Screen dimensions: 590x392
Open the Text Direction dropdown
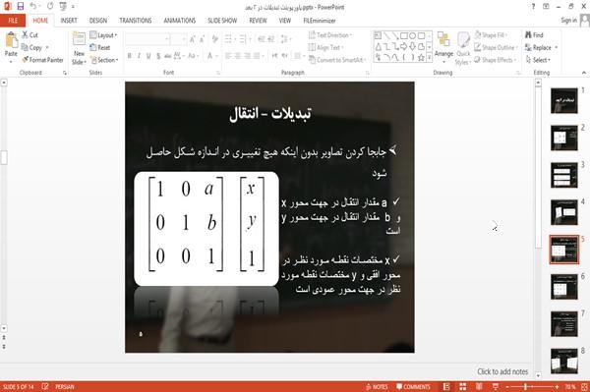(x=330, y=35)
